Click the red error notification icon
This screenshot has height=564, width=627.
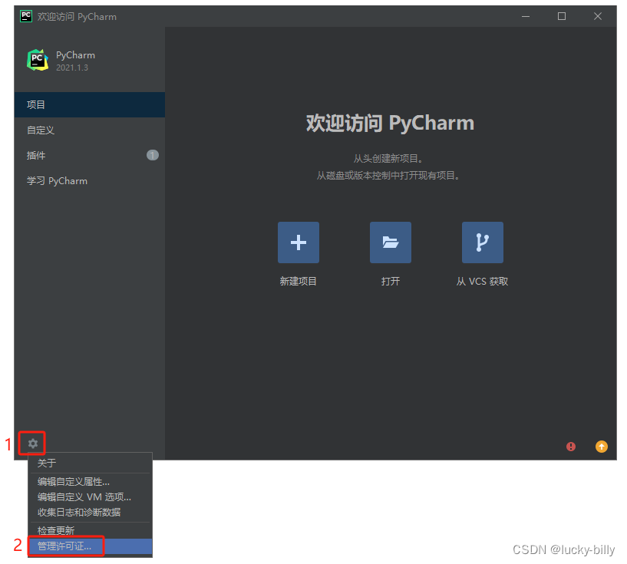tap(571, 447)
